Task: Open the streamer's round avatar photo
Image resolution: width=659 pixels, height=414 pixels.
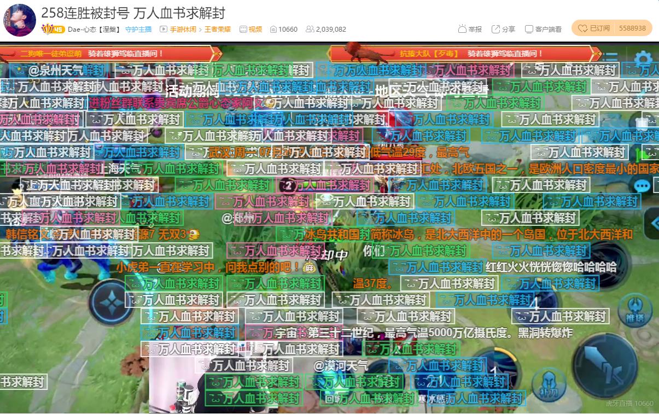Action: coord(20,21)
